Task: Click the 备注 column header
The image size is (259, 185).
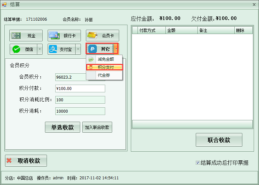Action: (x=216, y=30)
